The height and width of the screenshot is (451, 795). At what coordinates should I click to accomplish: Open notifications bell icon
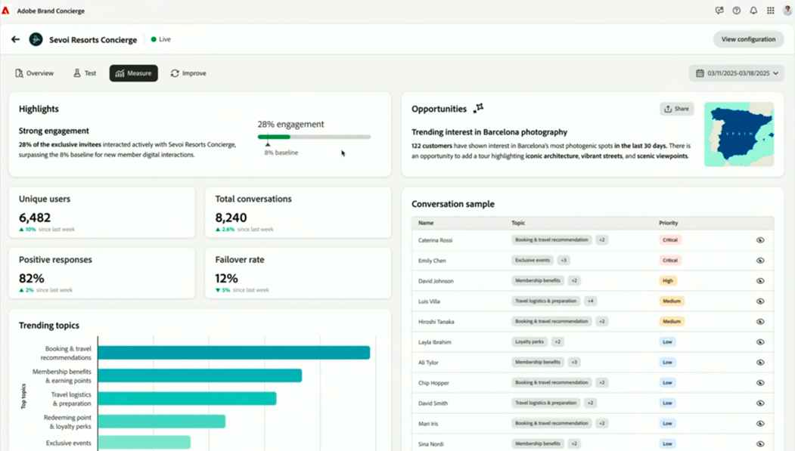coord(753,11)
